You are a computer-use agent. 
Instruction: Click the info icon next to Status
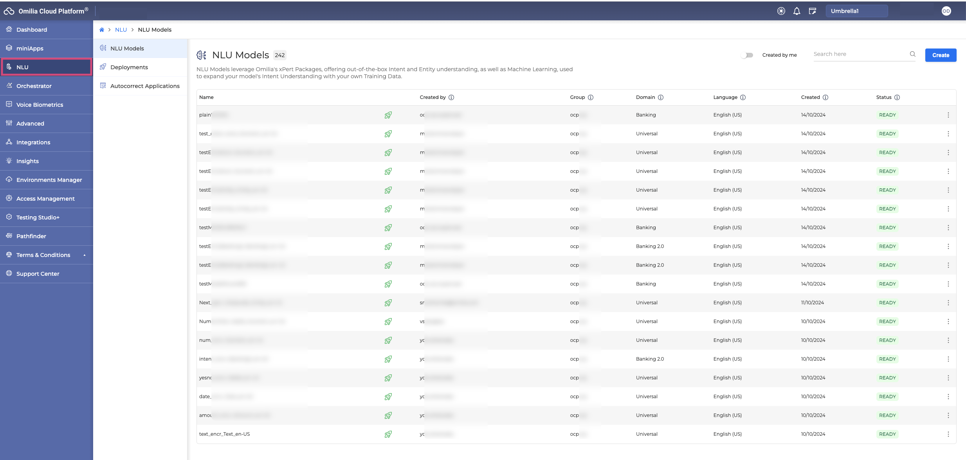(897, 97)
